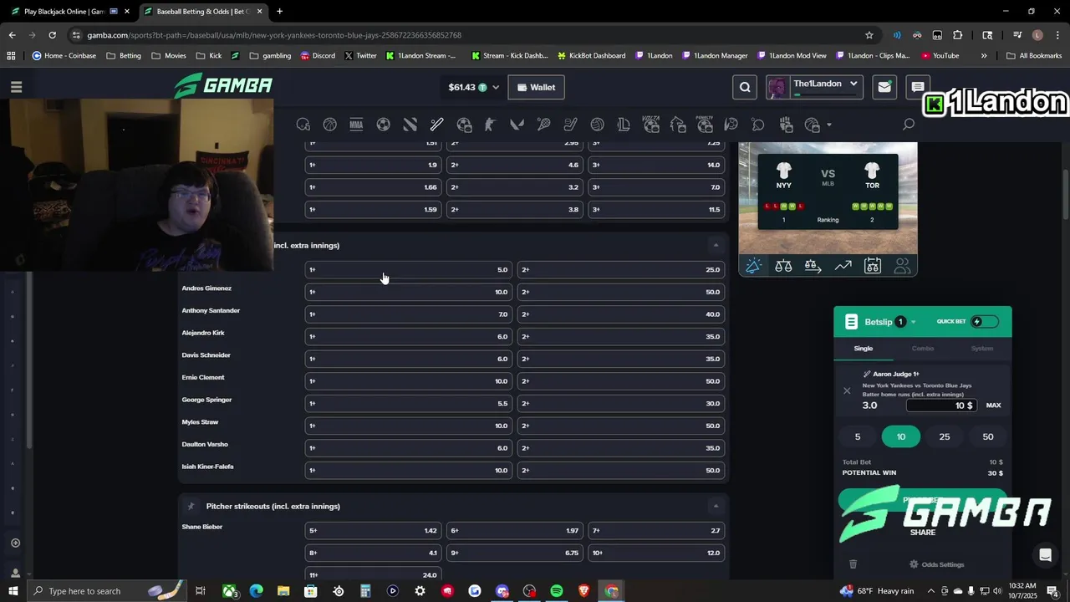
Task: Select the 25 dollar stake chip
Action: pyautogui.click(x=945, y=436)
